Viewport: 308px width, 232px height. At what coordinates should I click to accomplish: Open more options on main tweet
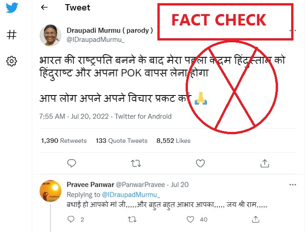tap(293, 30)
